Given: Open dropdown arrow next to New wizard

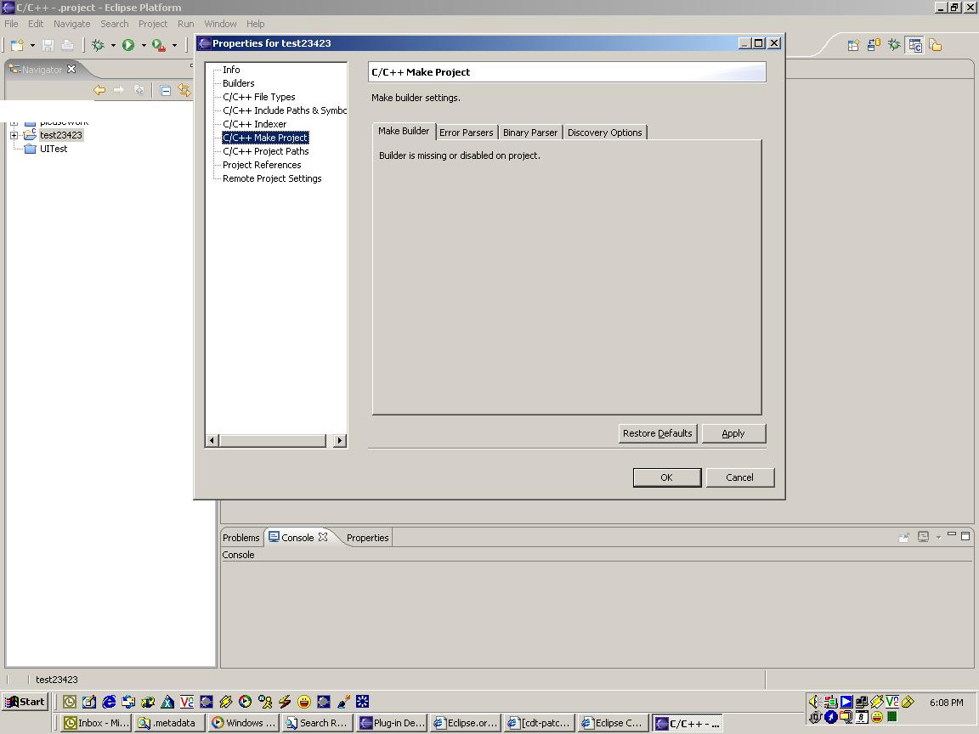Looking at the screenshot, I should click(32, 46).
